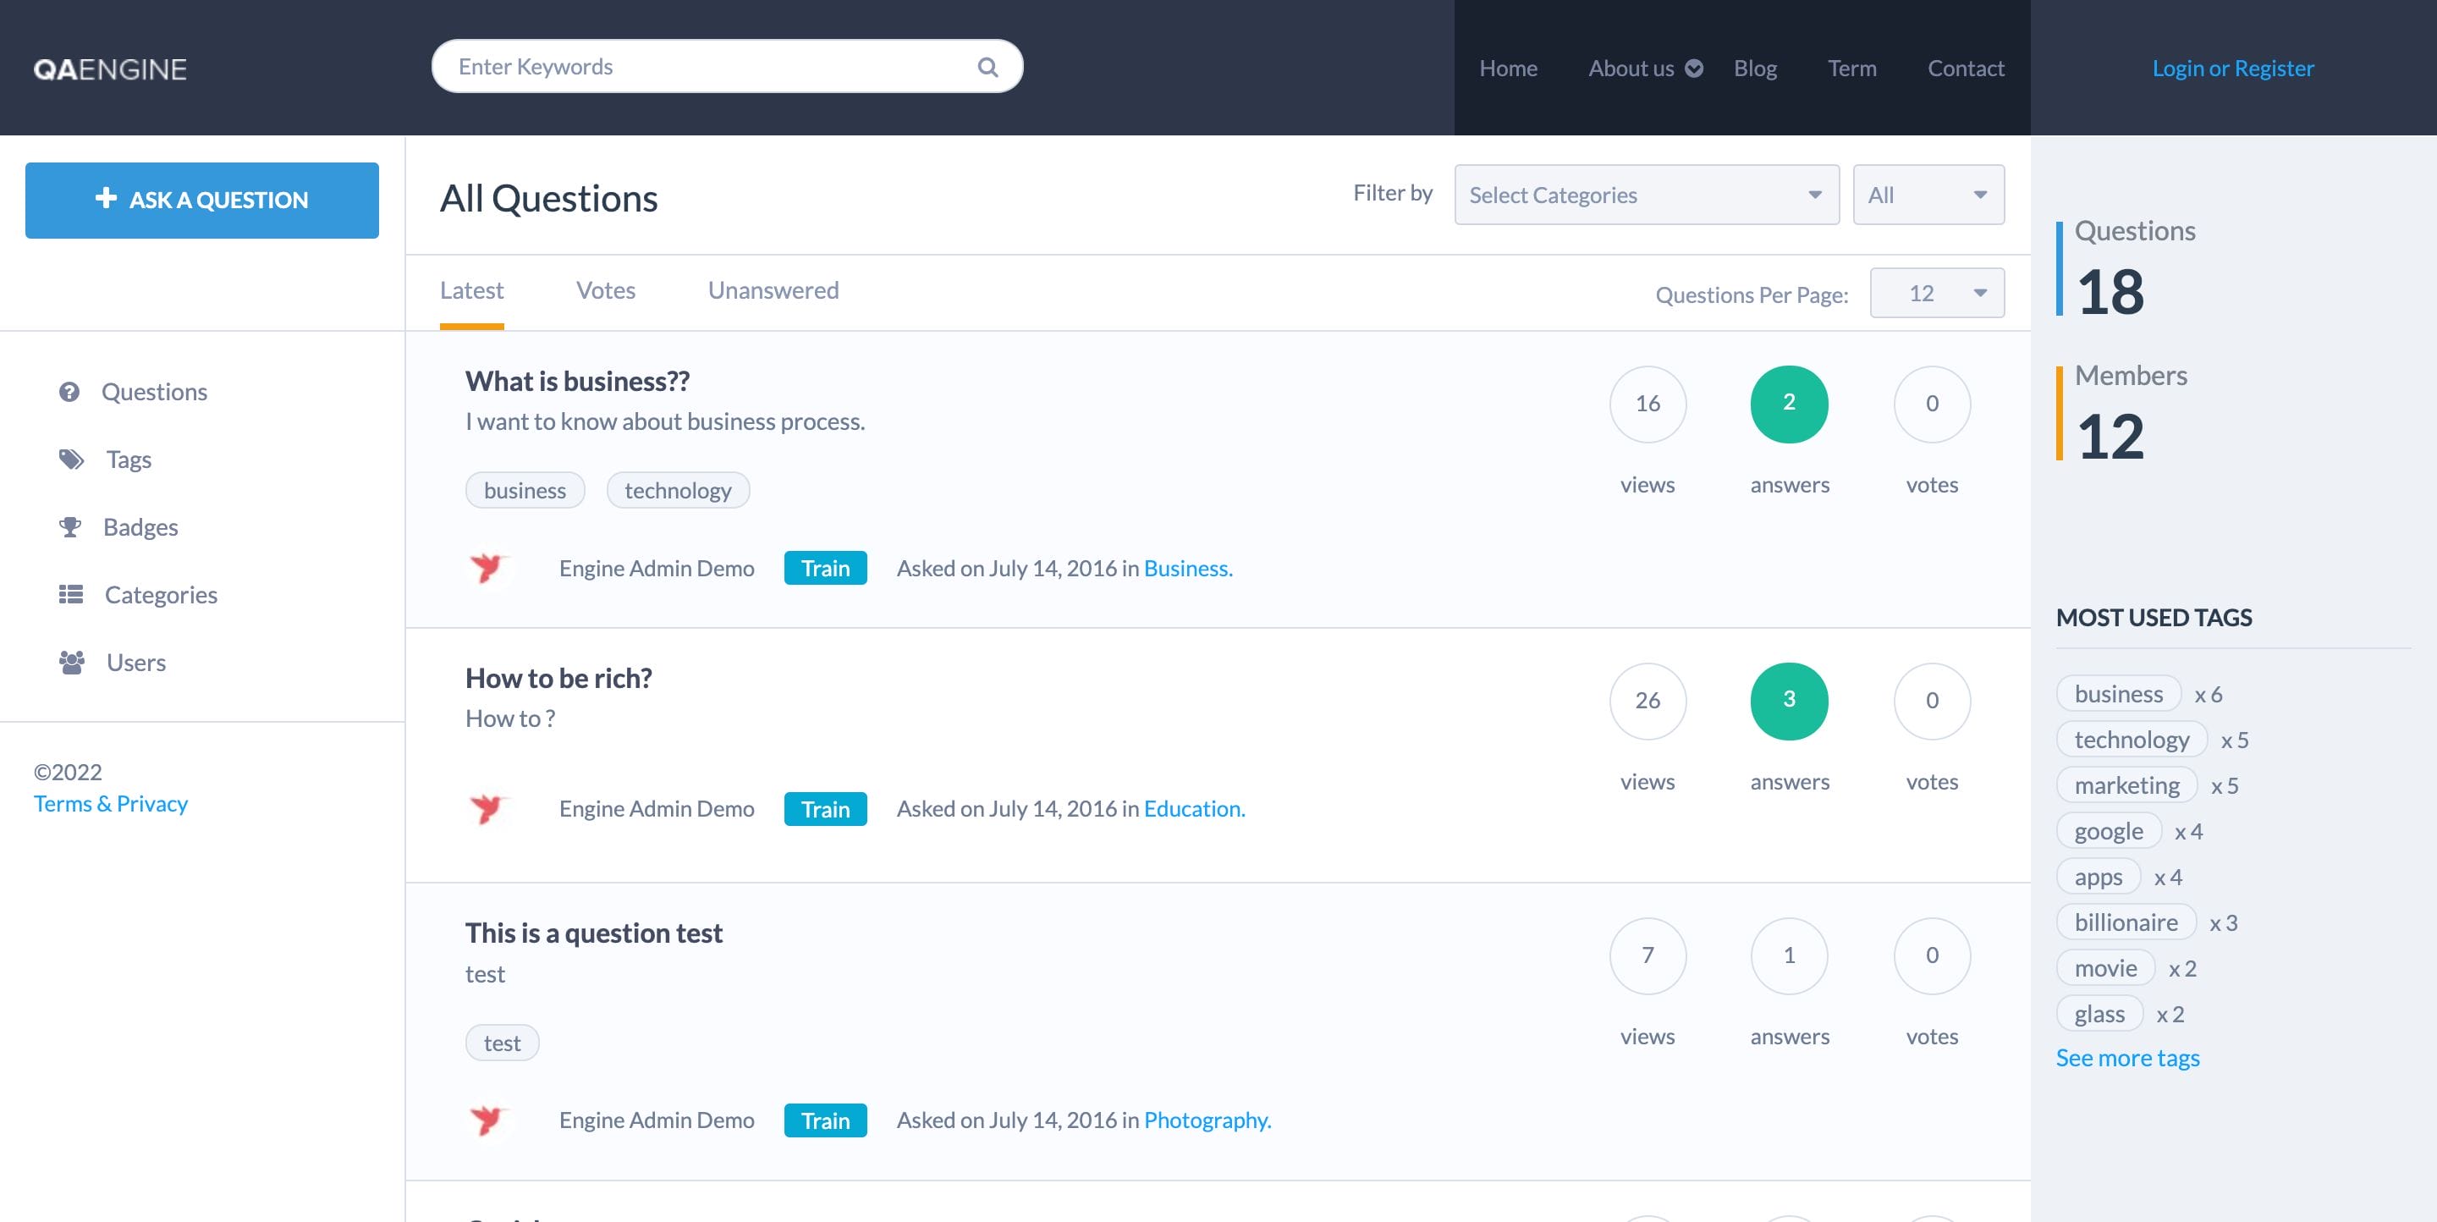The image size is (2437, 1222).
Task: Click the avatar icon next to Engine Admin Demo
Action: coord(491,568)
